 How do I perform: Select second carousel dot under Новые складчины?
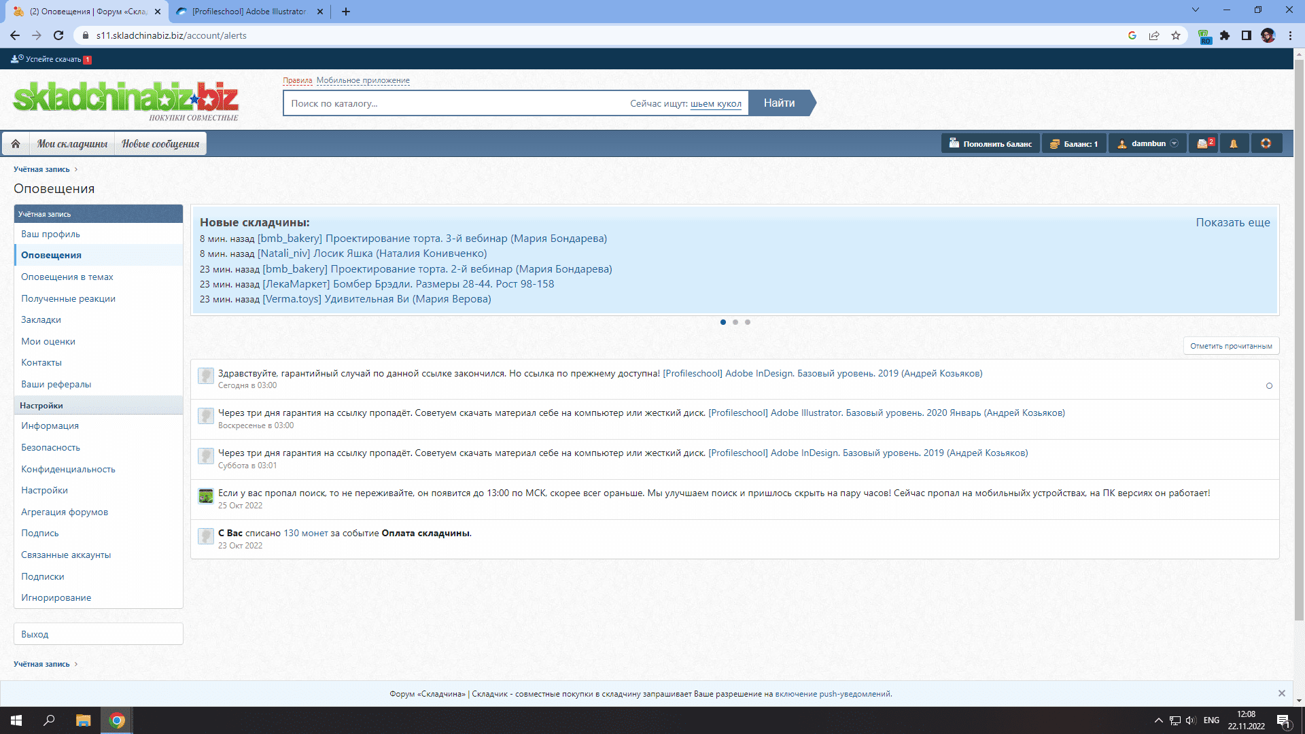(x=735, y=322)
